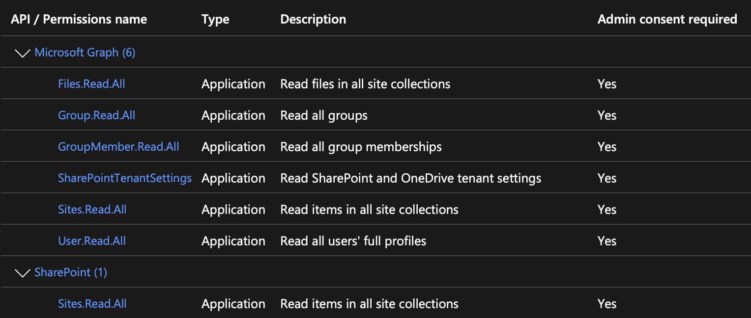
Task: Open Sites.Read.All under Microsoft Graph
Action: point(92,210)
